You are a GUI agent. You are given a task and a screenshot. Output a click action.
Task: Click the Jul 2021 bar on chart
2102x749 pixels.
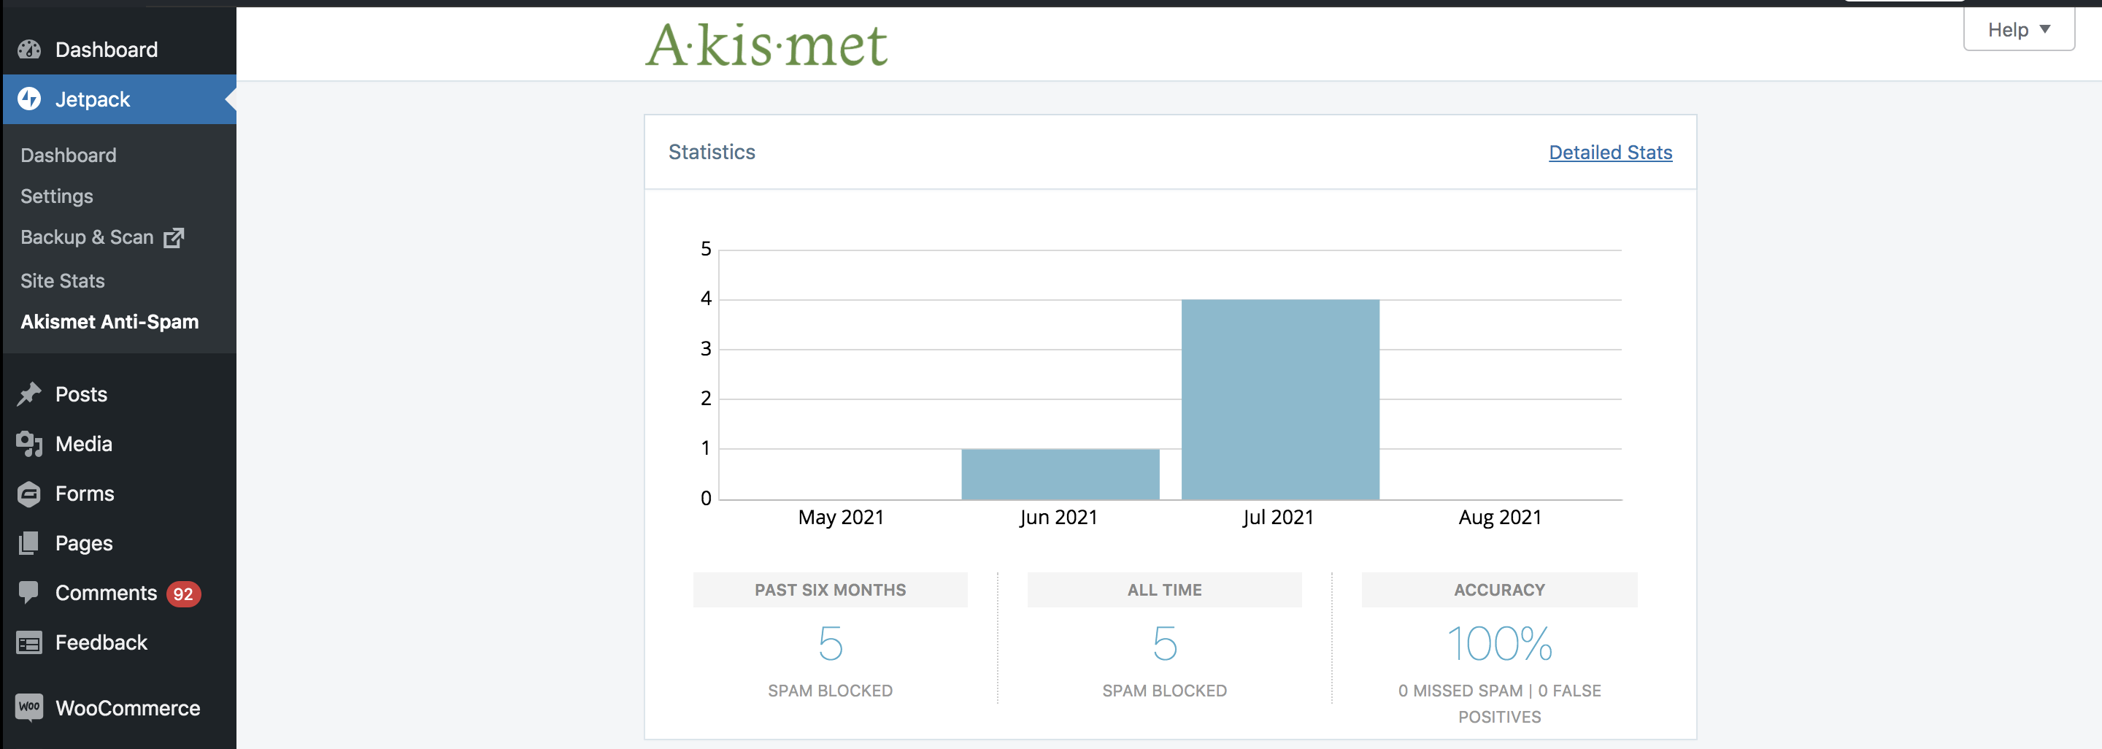1279,400
